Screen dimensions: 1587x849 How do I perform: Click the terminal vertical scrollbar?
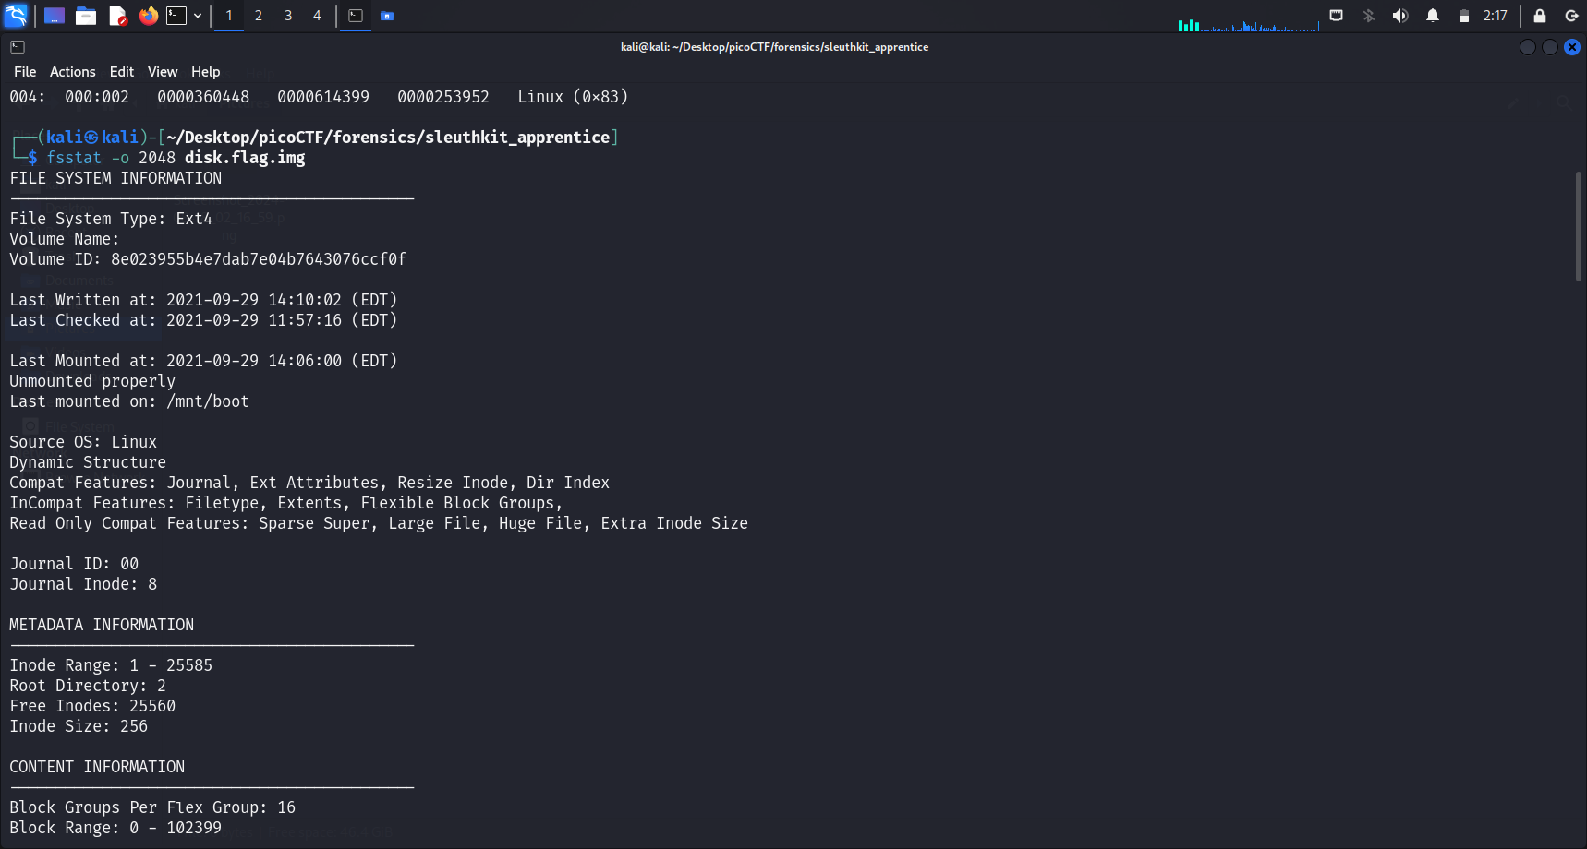tap(1578, 226)
